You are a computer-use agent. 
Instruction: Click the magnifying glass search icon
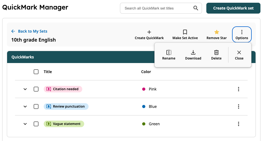[x=196, y=8]
